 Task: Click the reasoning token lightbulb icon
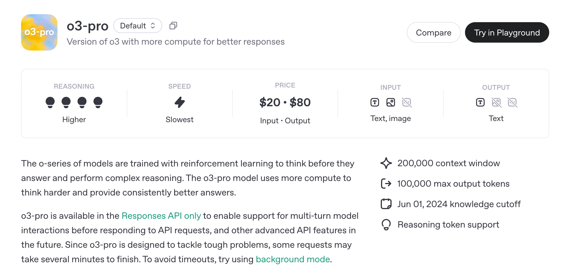[386, 224]
